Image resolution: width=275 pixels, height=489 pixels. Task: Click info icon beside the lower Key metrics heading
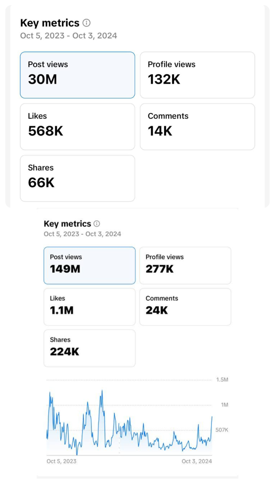pyautogui.click(x=97, y=223)
